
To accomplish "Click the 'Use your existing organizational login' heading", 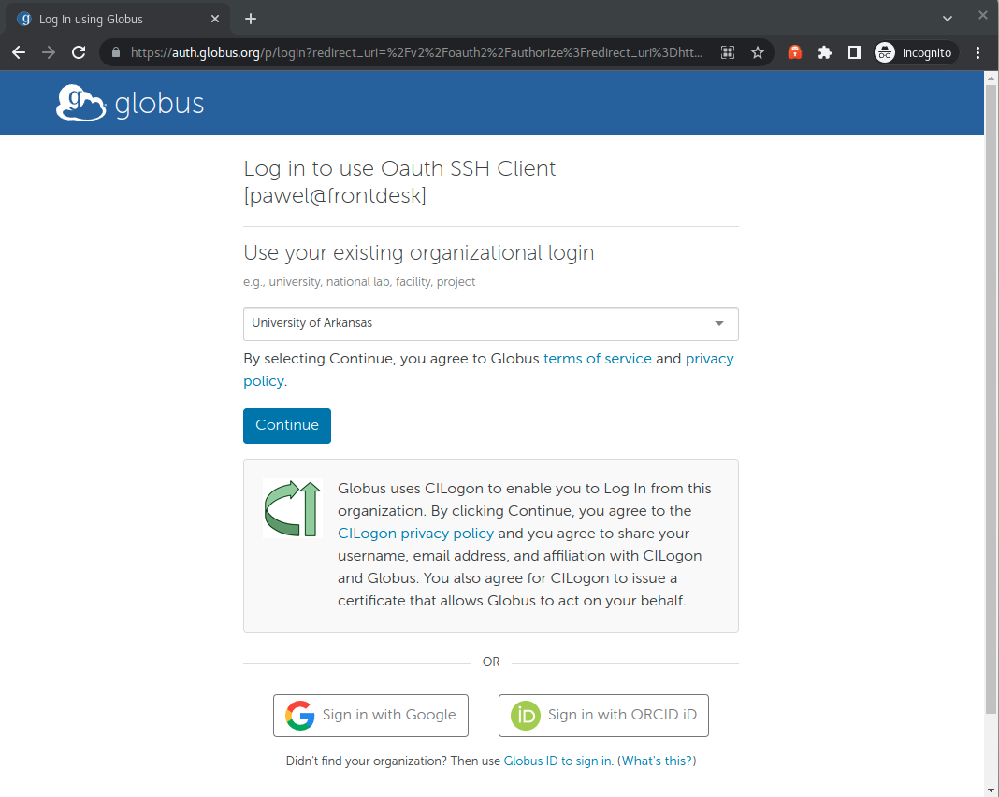I will (418, 253).
